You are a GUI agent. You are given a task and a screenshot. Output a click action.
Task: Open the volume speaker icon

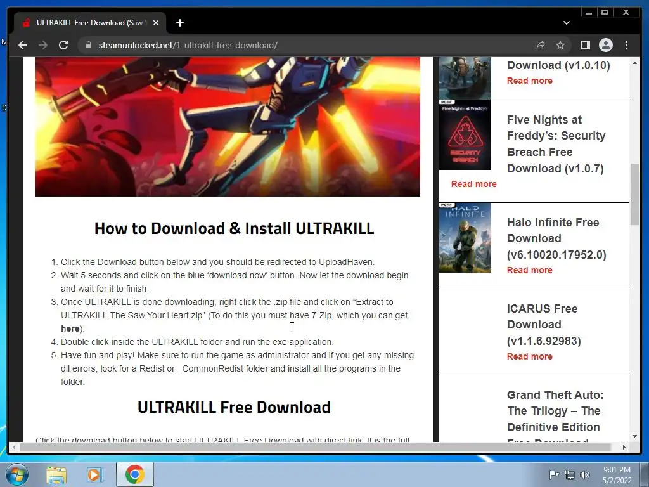585,475
